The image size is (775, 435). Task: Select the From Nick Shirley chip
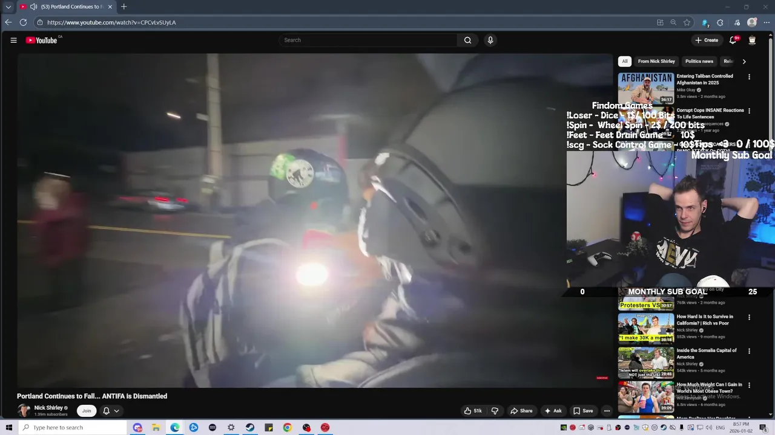coord(656,61)
